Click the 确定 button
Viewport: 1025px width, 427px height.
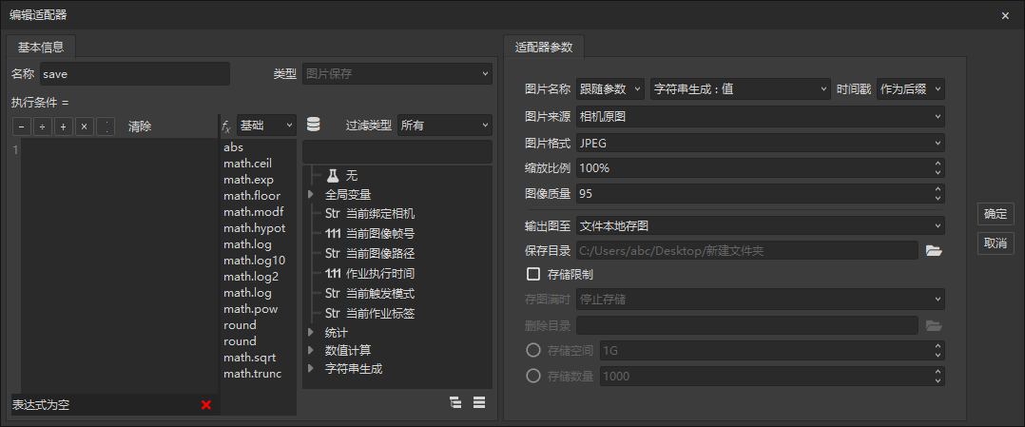[996, 215]
